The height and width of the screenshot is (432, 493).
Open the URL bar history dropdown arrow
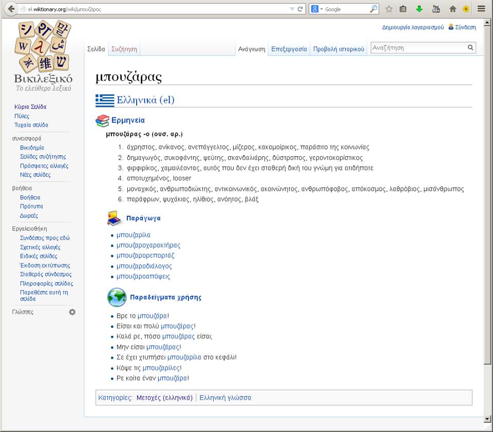pos(292,9)
